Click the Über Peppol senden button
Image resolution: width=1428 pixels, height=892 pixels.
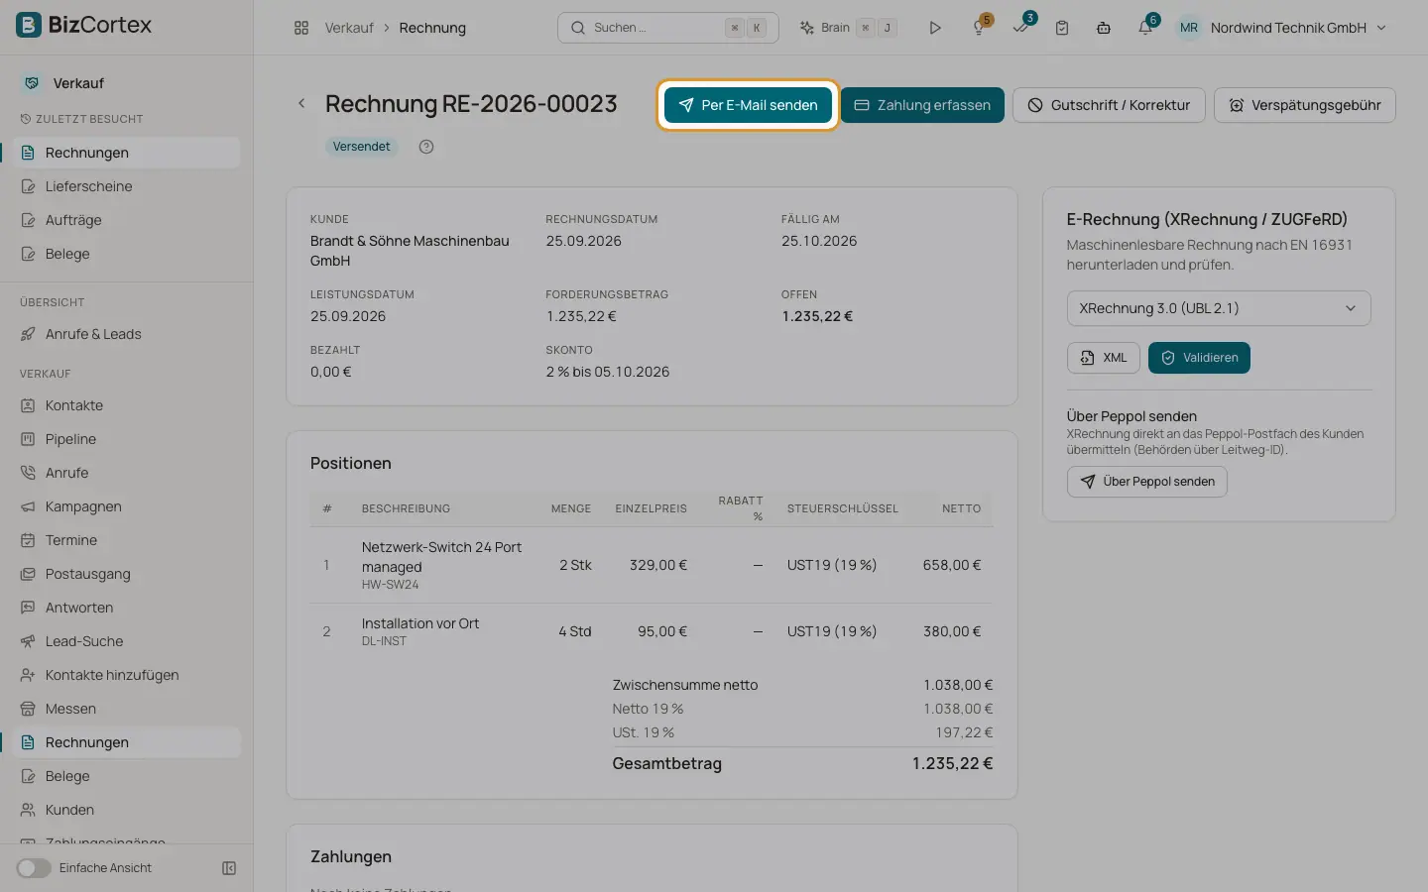point(1147,482)
